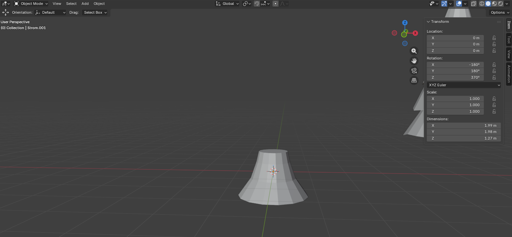Open the Add menu

point(85,4)
